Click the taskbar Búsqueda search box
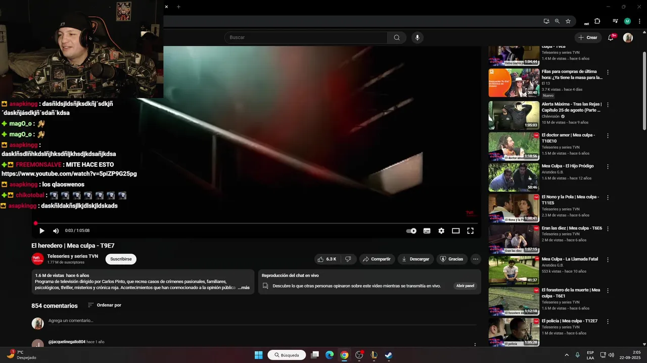Image resolution: width=647 pixels, height=363 pixels. tap(287, 355)
